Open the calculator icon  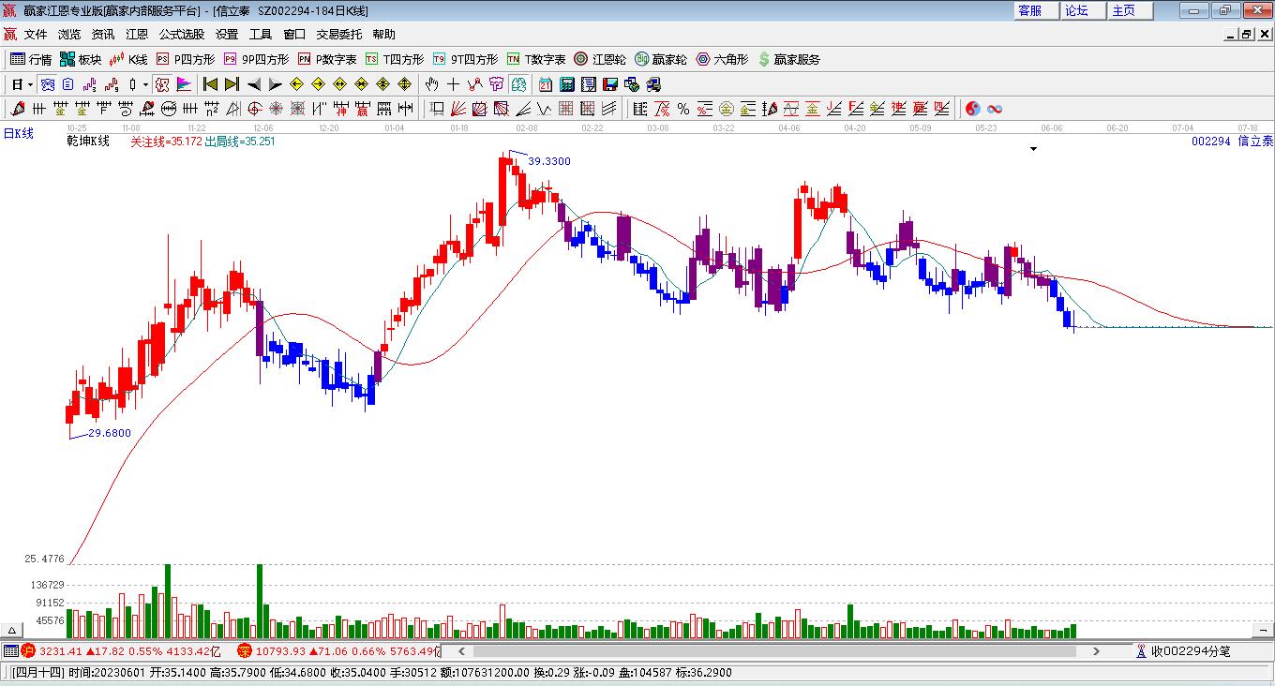[566, 84]
